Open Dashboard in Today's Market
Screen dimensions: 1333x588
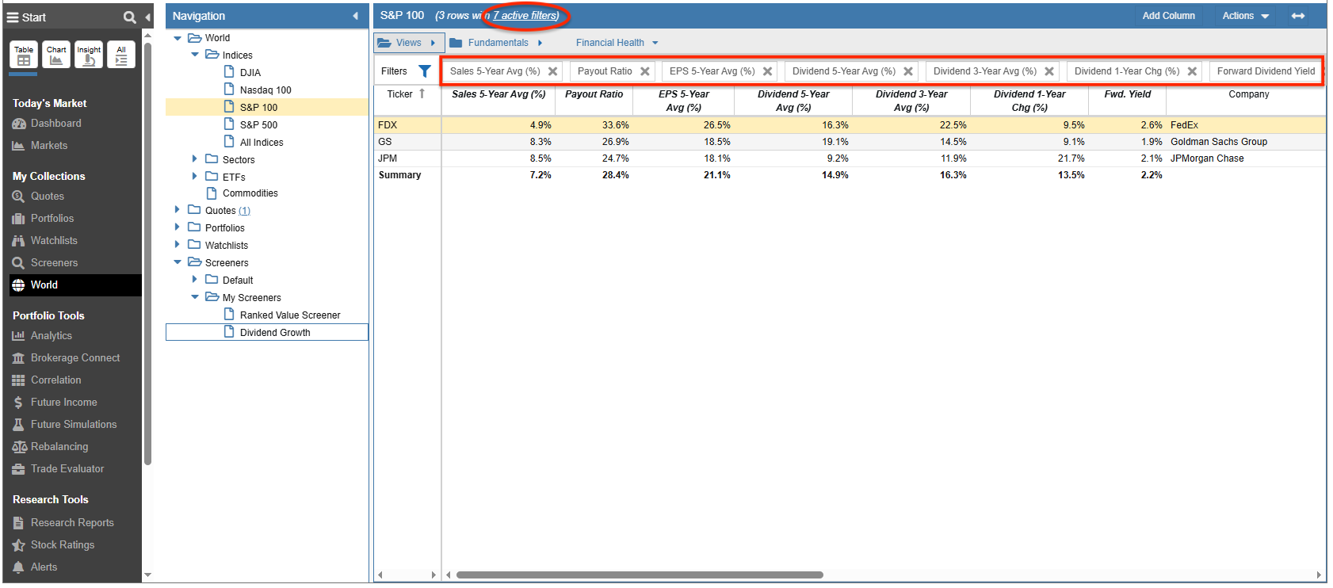pos(55,124)
